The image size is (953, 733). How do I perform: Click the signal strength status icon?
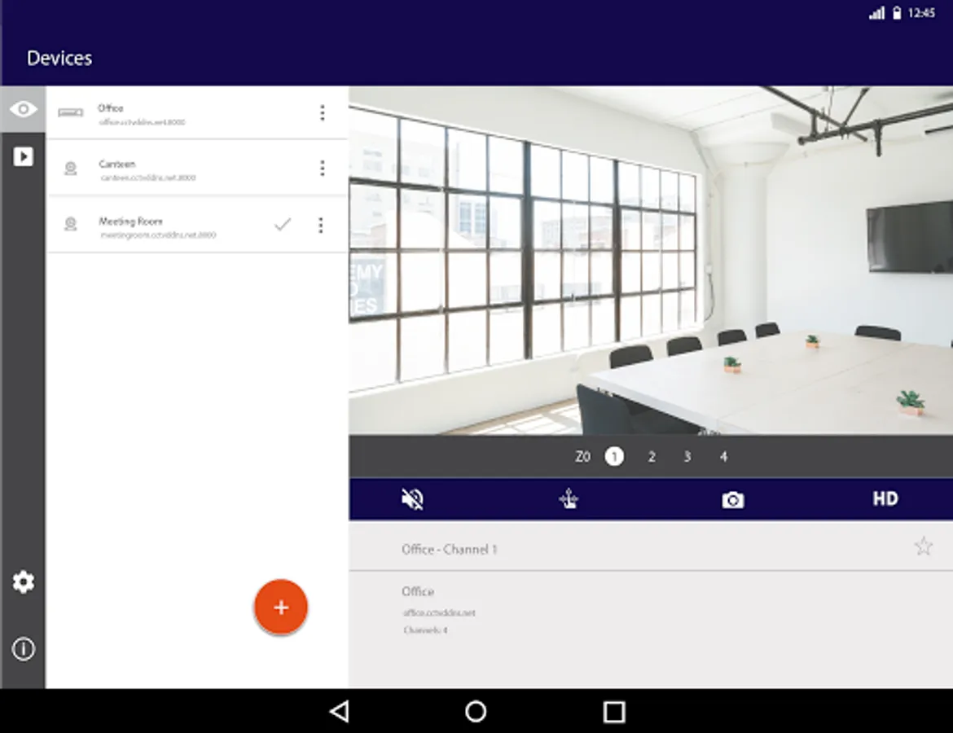(877, 13)
